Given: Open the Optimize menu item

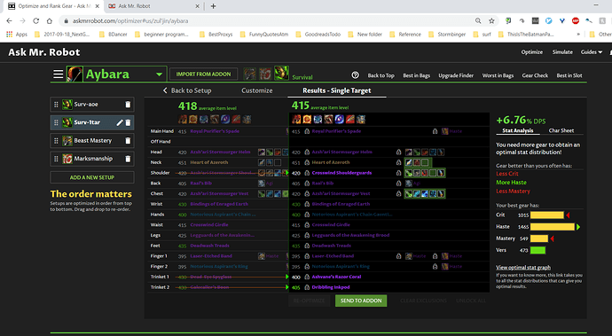Looking at the screenshot, I should (x=531, y=52).
